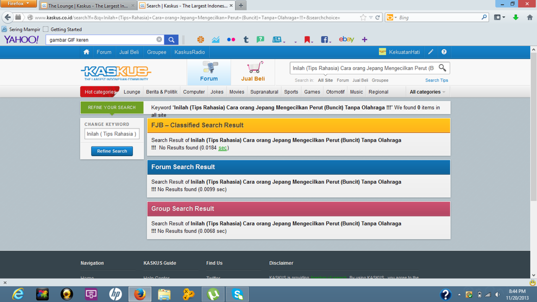This screenshot has height=302, width=537.
Task: Go back with the browser back arrow
Action: pos(8,18)
